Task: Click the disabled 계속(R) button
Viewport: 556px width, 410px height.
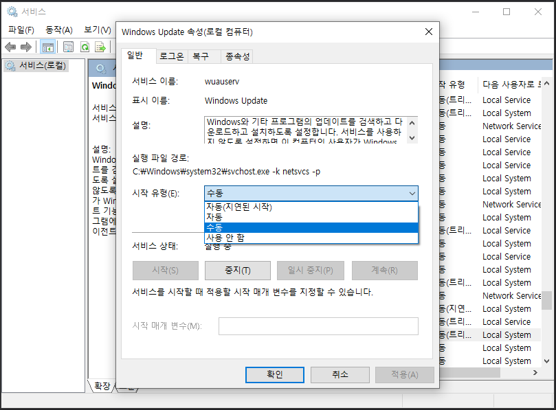Action: pyautogui.click(x=384, y=271)
